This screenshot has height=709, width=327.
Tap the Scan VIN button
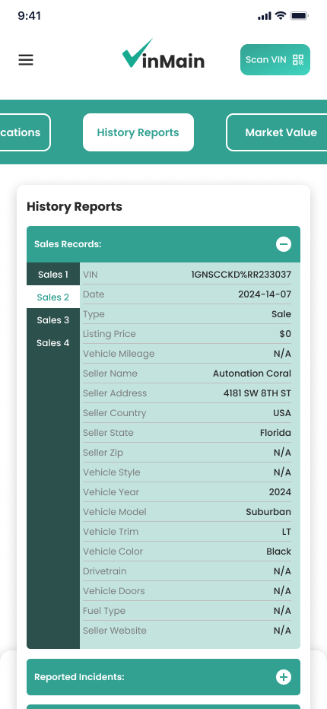click(x=275, y=59)
